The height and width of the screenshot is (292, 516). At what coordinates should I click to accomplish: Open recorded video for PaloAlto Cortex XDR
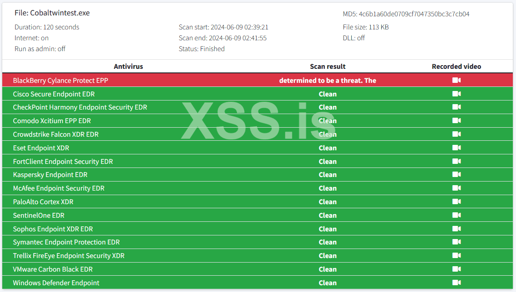457,201
